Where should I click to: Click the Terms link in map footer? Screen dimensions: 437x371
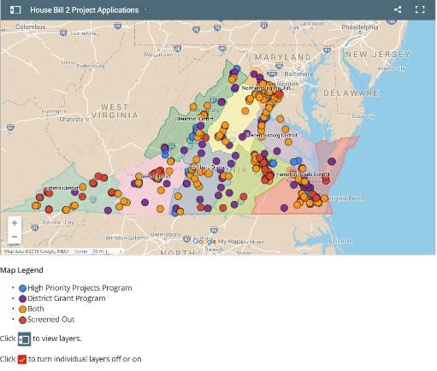80,251
